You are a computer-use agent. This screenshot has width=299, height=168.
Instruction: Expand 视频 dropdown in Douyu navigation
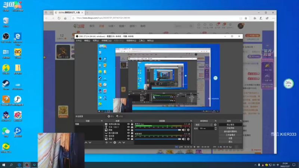[122, 26]
